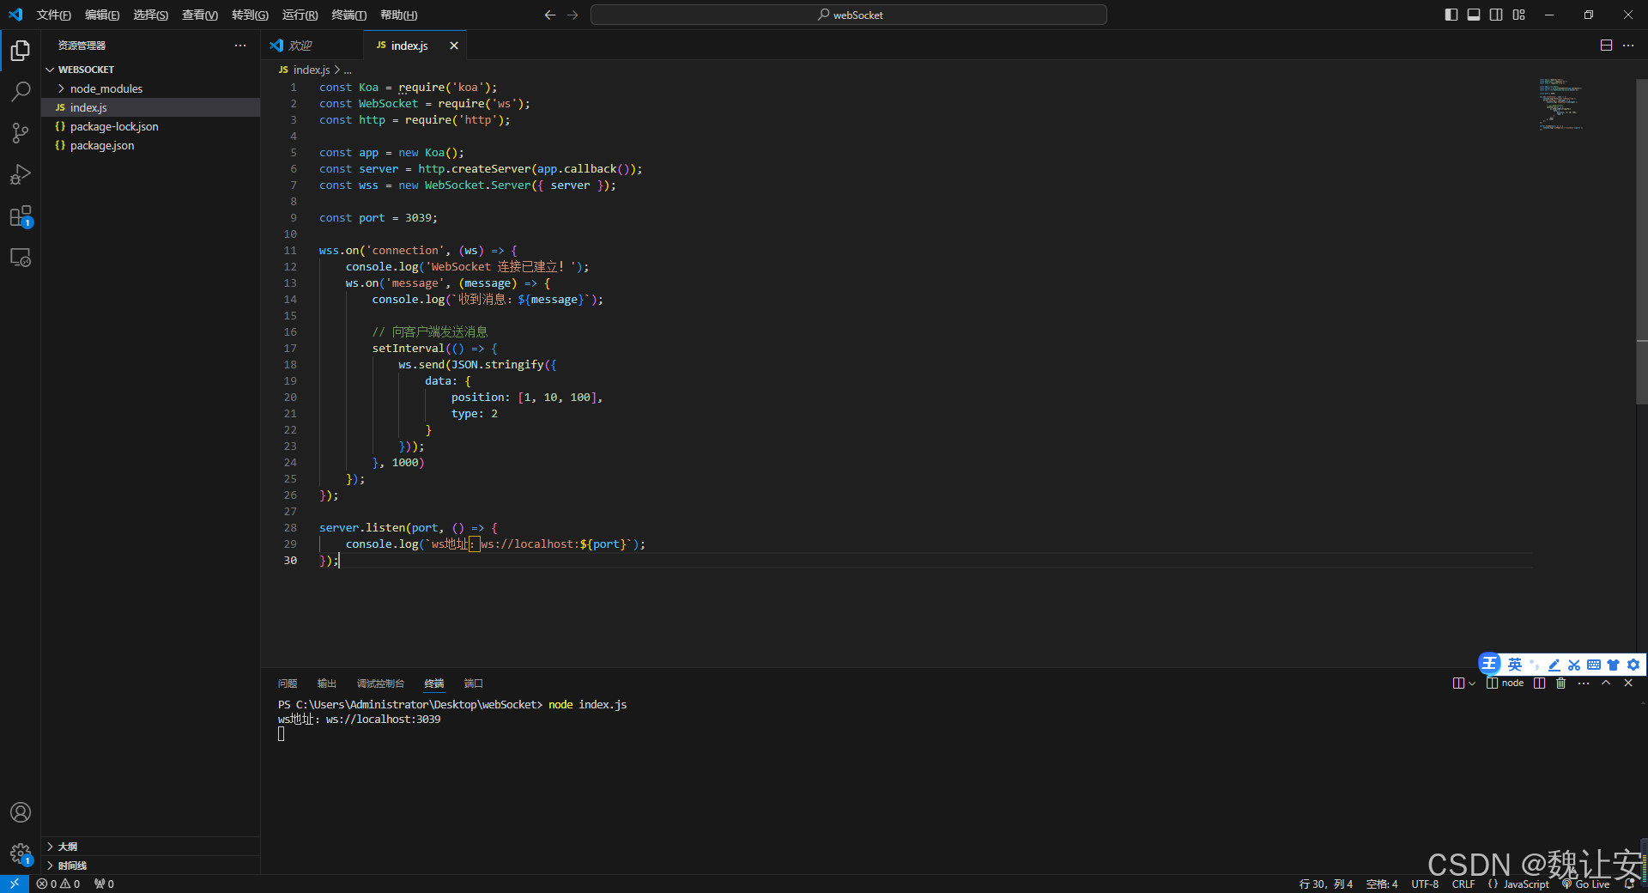Open the Extensions view
1648x893 pixels.
click(20, 216)
